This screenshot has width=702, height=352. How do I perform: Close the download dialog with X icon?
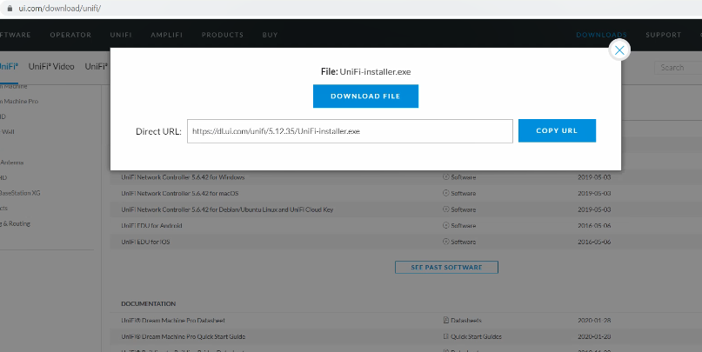coord(619,50)
